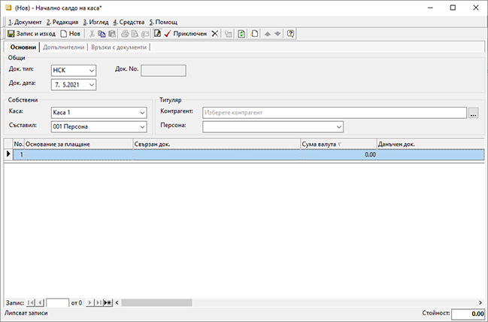
Task: Click the scroll left arrow
Action: click(x=117, y=302)
